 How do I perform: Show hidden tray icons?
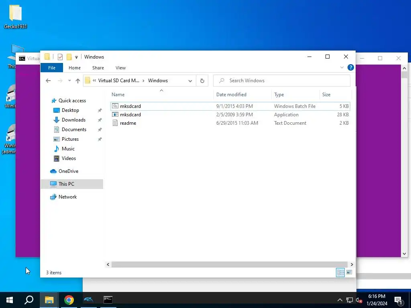pos(340,300)
